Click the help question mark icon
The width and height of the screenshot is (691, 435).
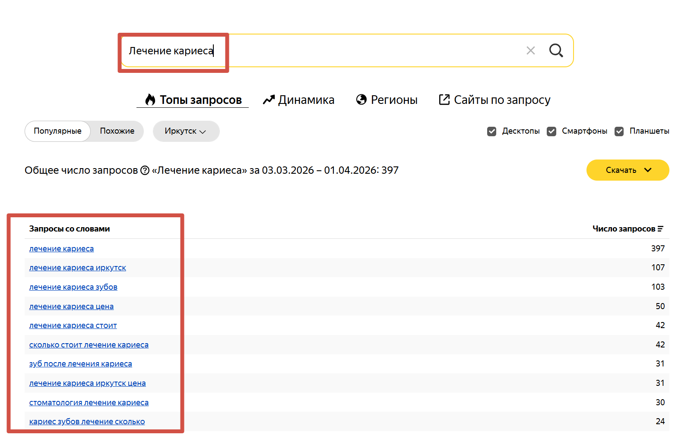click(145, 171)
